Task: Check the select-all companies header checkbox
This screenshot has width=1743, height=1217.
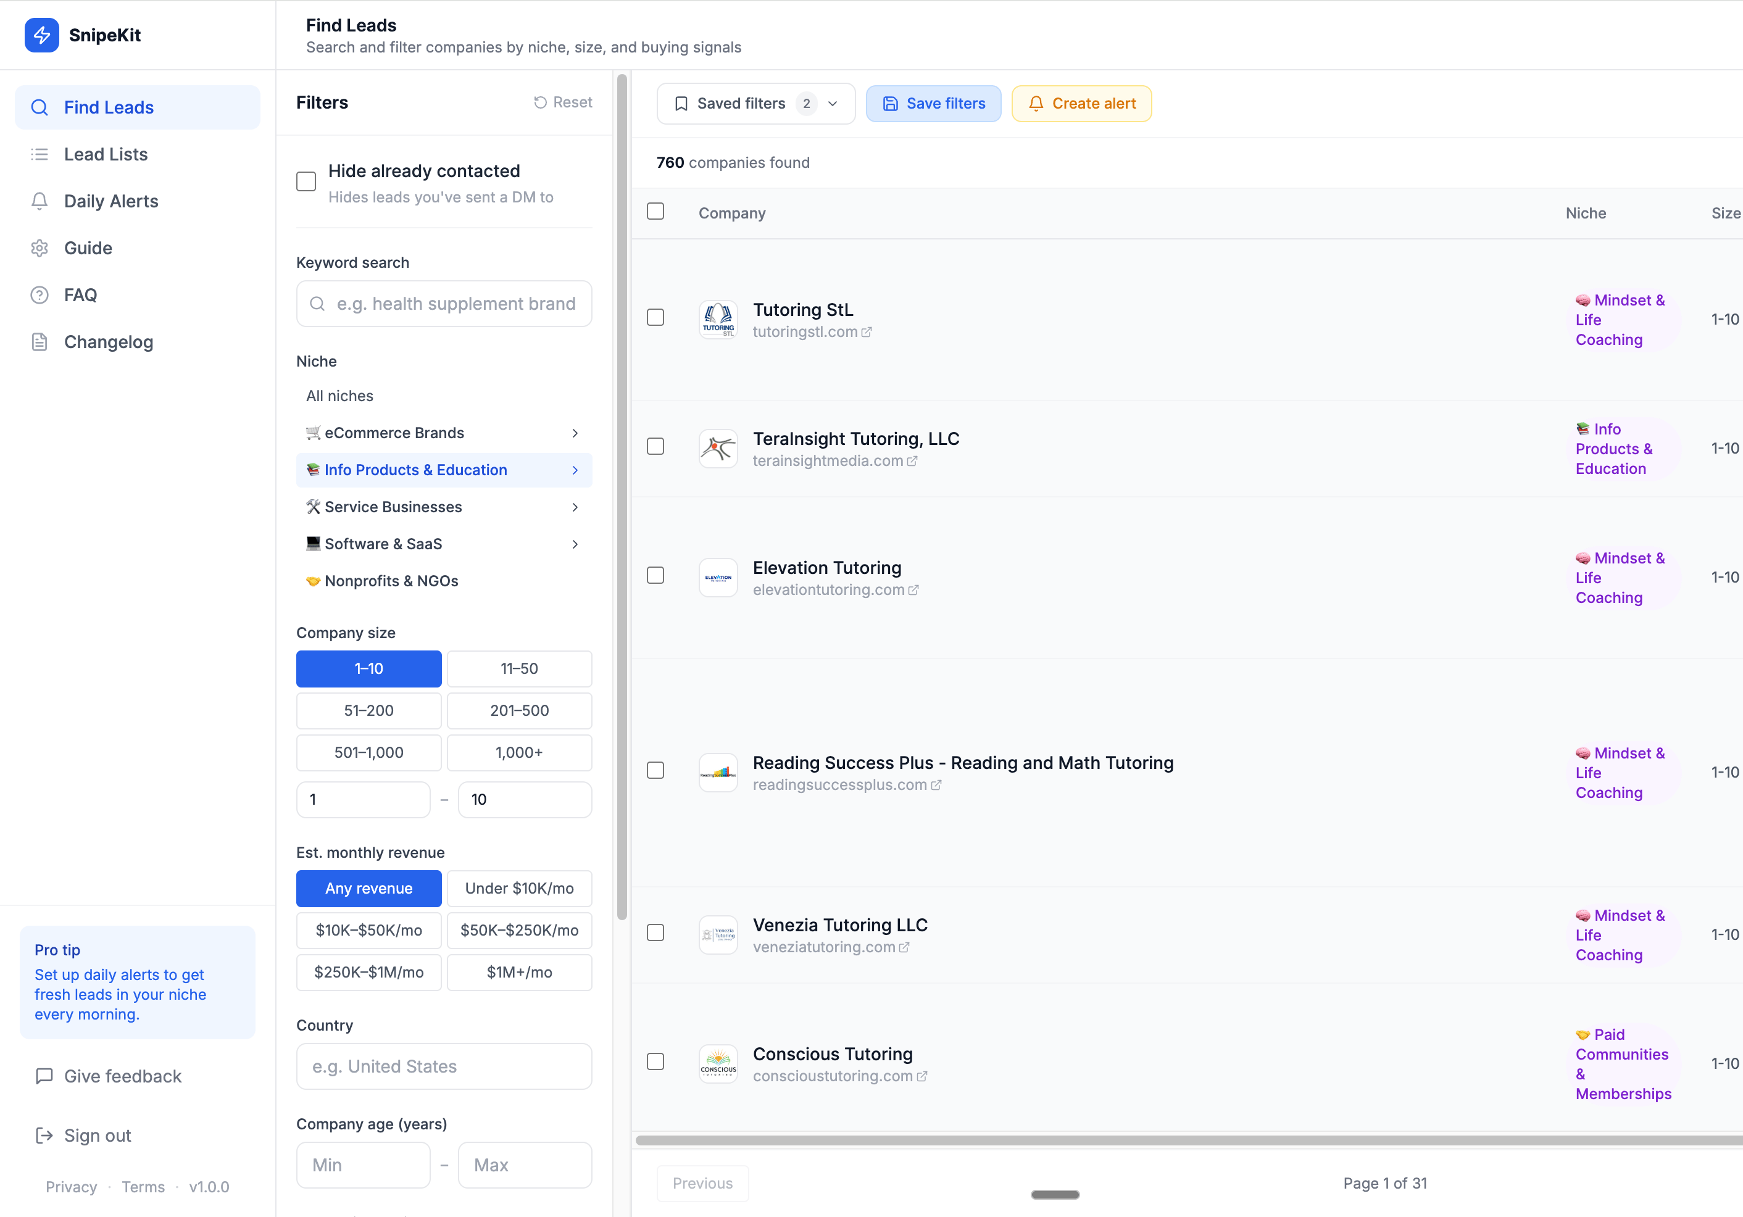Action: point(655,212)
